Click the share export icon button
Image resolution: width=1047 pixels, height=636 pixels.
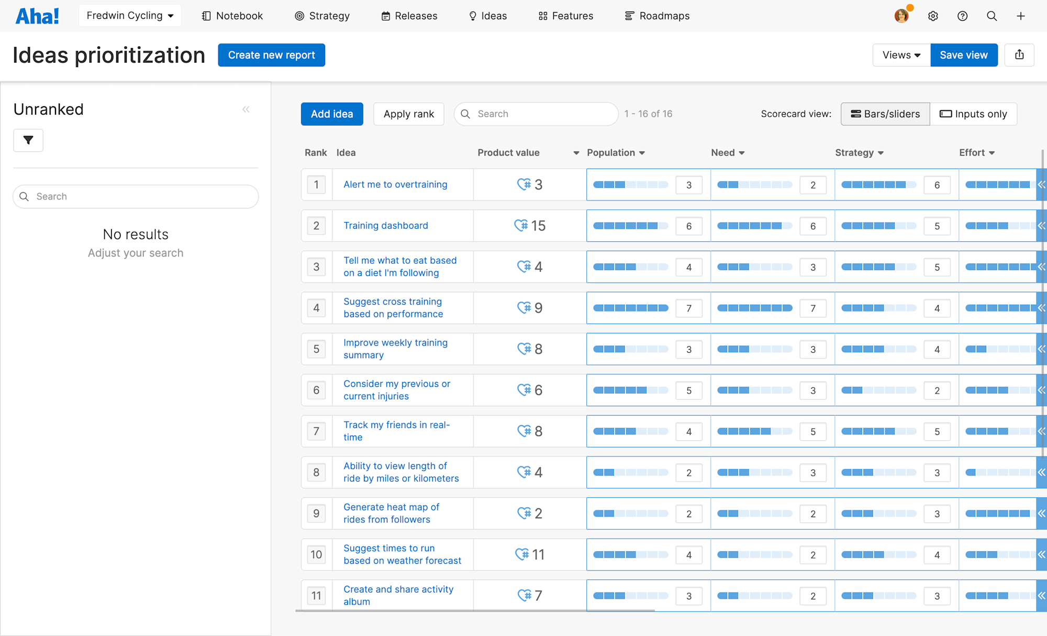(1019, 55)
